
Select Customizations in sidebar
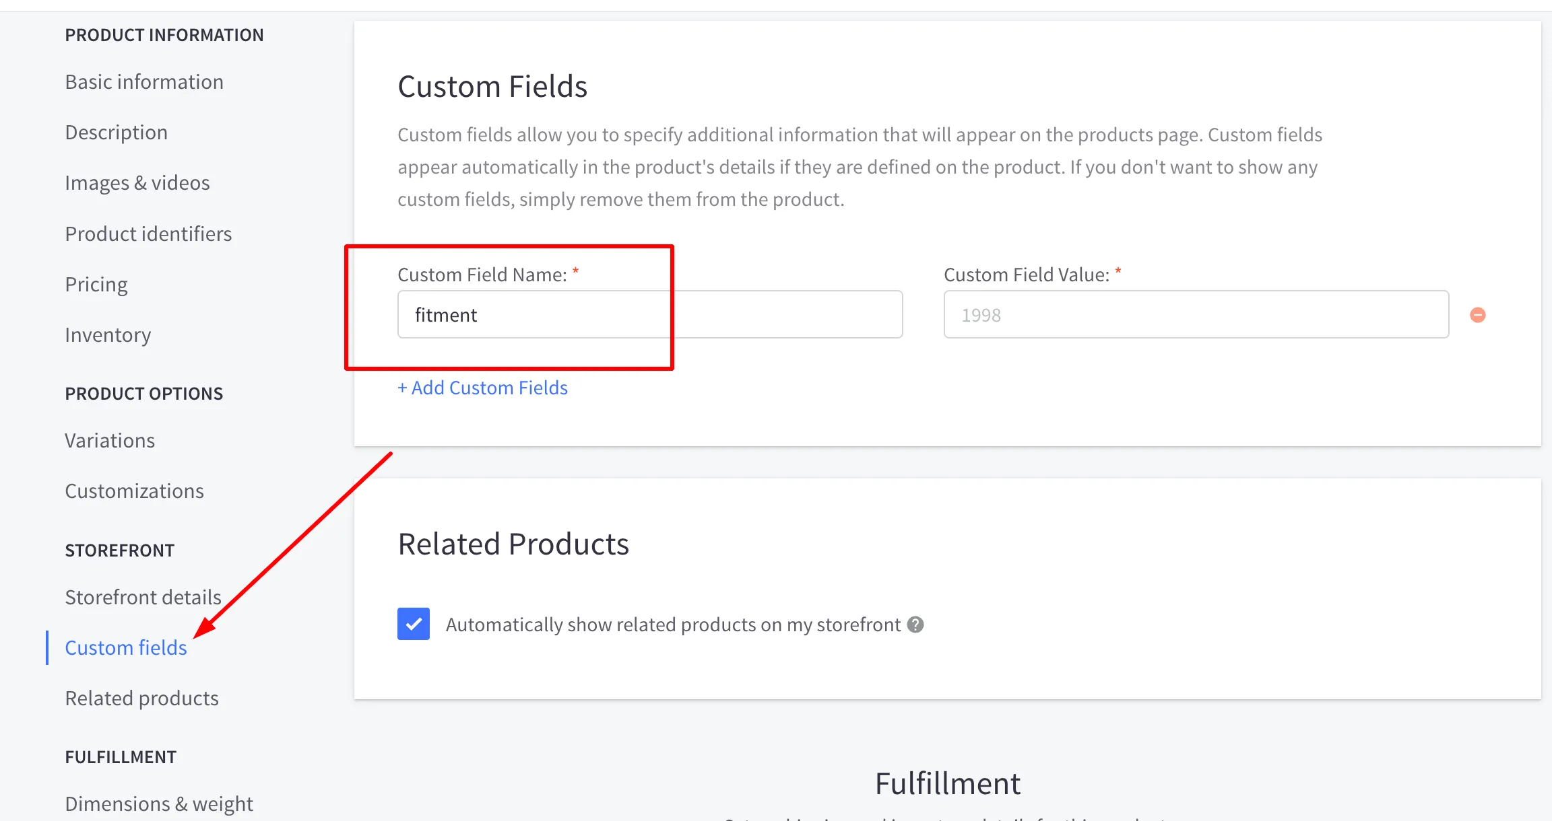coord(134,491)
